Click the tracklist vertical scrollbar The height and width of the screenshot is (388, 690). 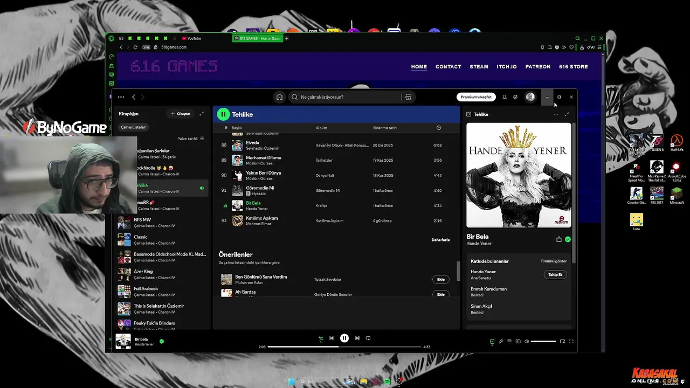(458, 271)
